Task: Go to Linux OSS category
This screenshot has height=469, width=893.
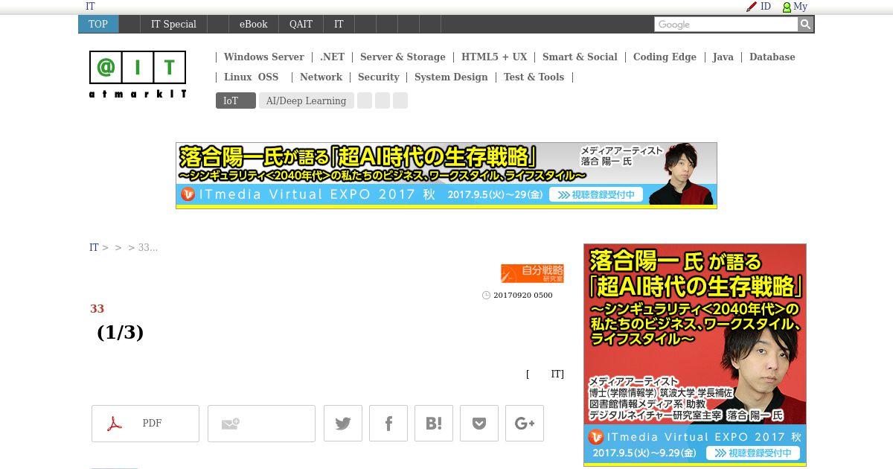Action: 251,77
